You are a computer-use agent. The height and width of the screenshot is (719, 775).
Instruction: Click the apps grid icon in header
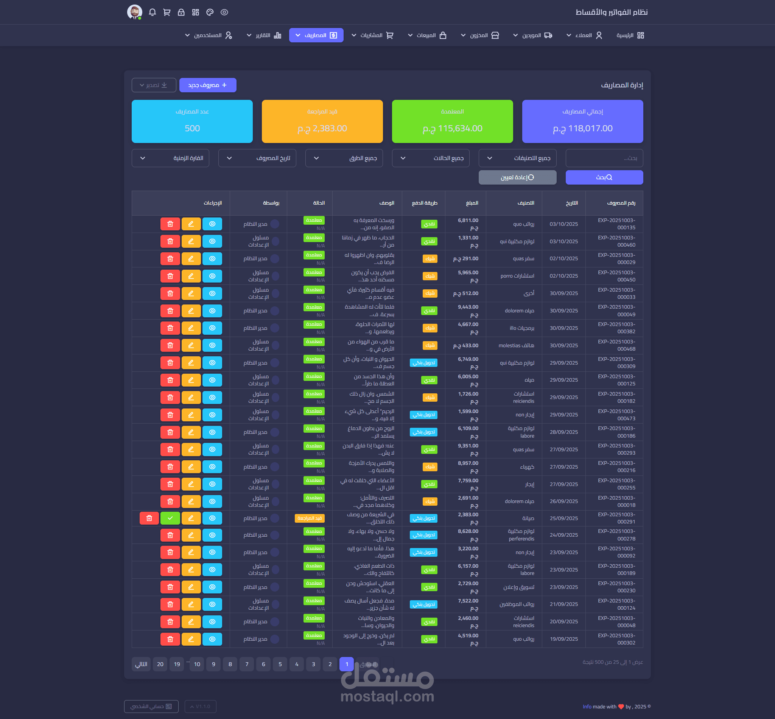pyautogui.click(x=195, y=12)
